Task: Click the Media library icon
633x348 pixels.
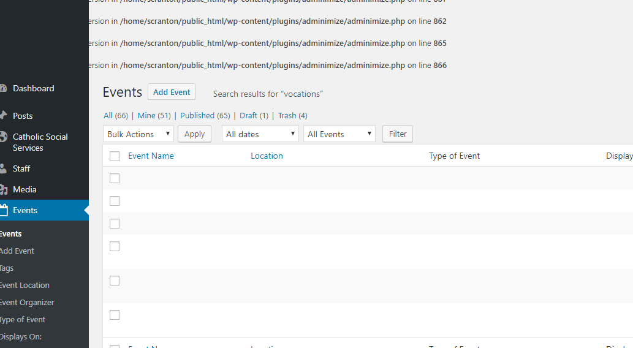Action: 3,189
